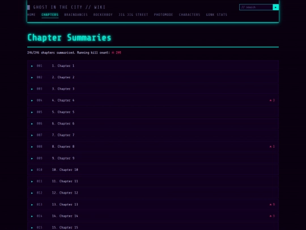This screenshot has height=230, width=306.
Task: Click the kill marker on Chapter 8 row
Action: (x=272, y=147)
